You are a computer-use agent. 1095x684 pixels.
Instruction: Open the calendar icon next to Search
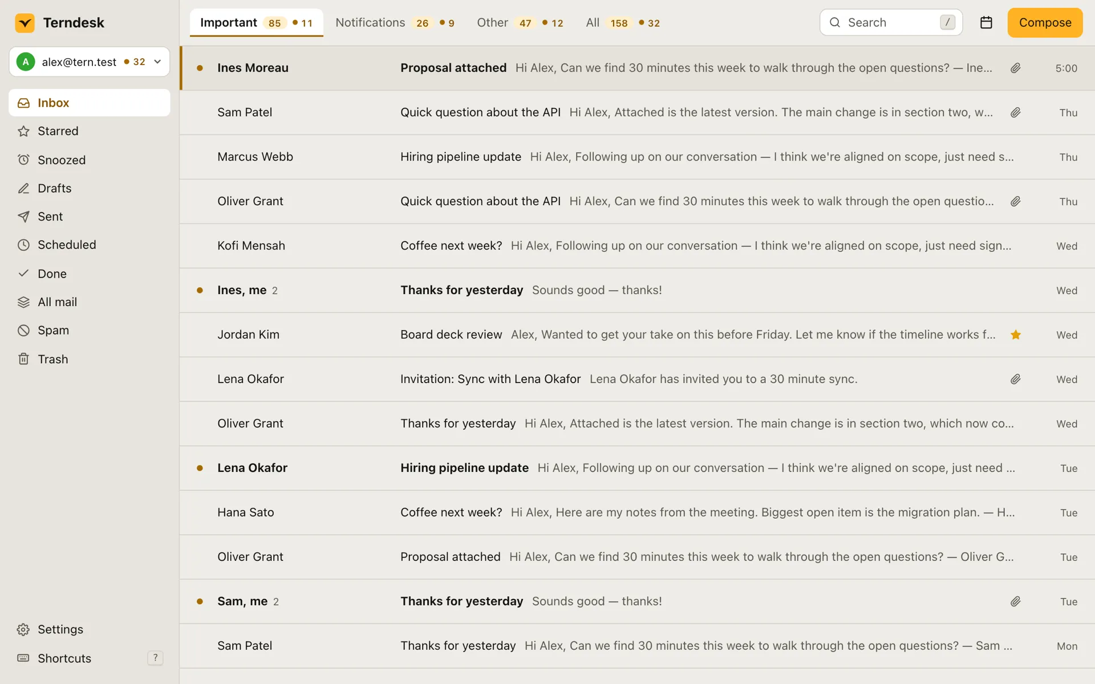click(986, 23)
